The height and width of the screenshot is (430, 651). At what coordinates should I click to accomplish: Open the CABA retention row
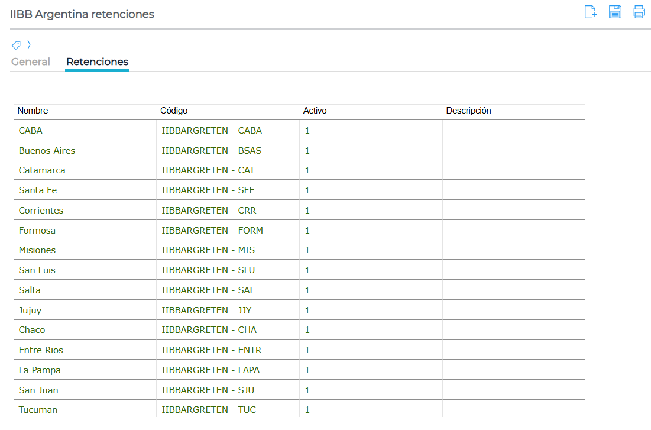click(31, 131)
